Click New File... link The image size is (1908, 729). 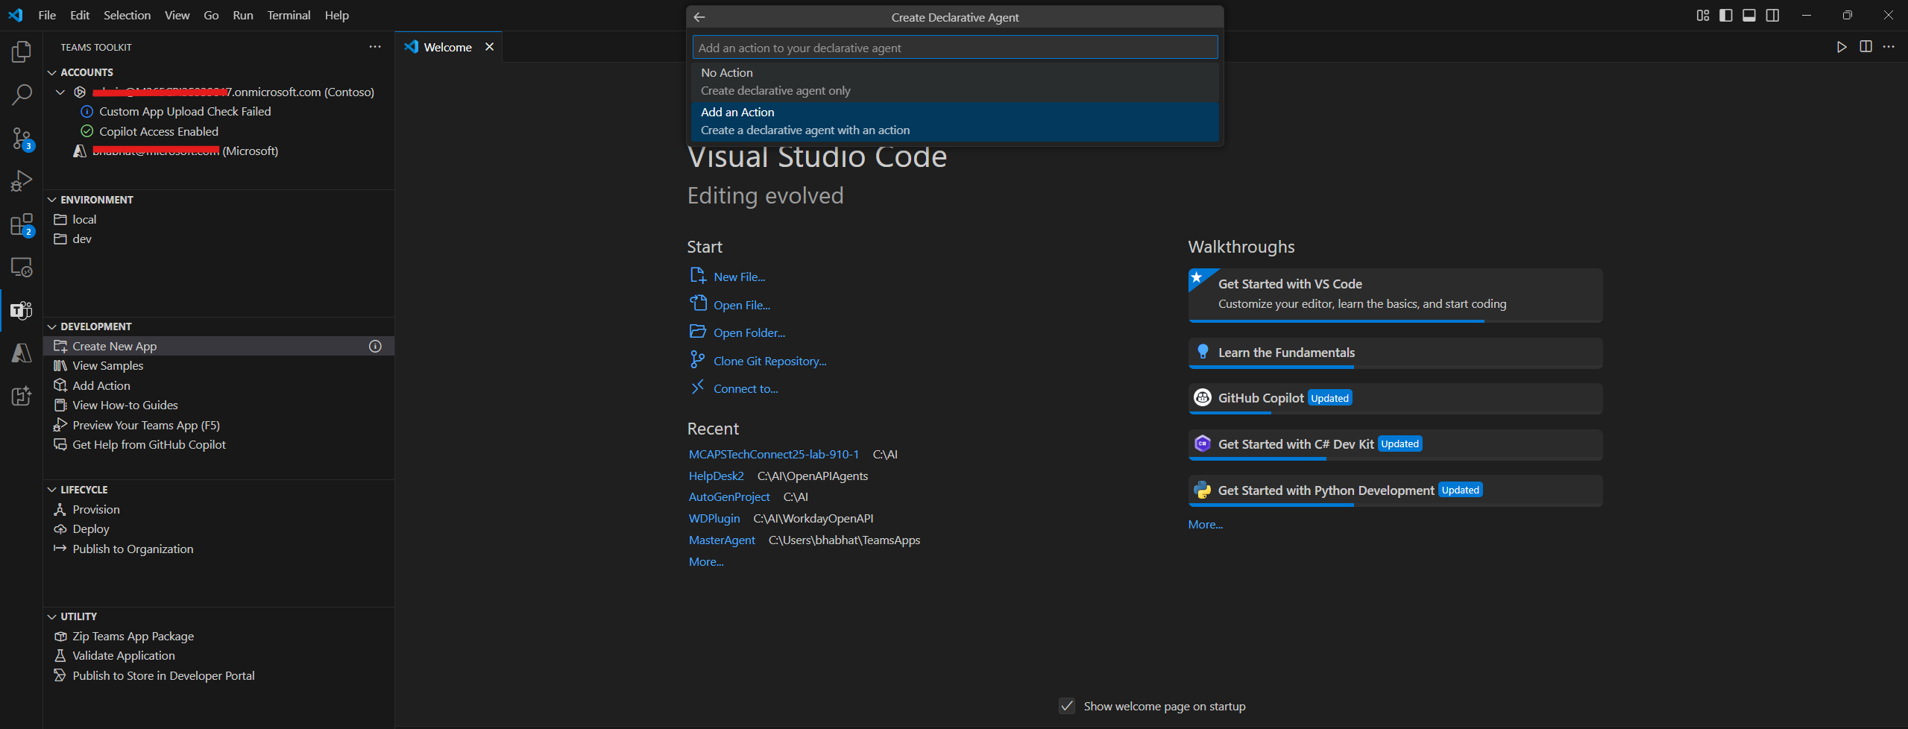point(739,277)
